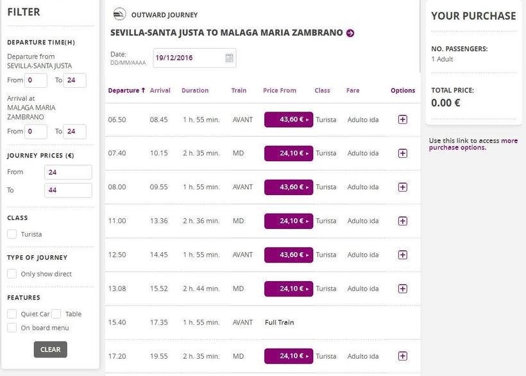
Task: Click plus icon for 11.00 departure
Action: (403, 221)
